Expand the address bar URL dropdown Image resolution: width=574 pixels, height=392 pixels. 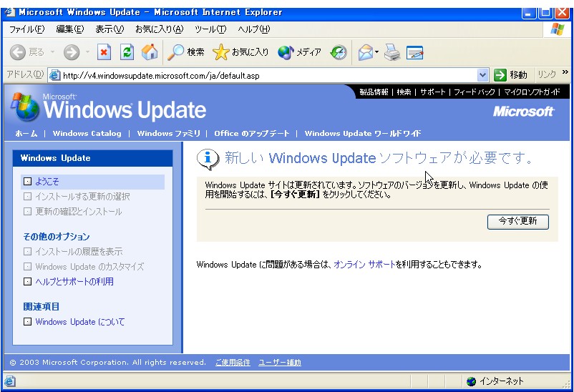(483, 75)
